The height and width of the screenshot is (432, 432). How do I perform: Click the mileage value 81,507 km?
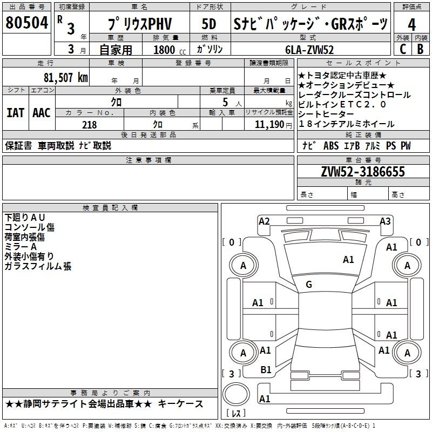(x=66, y=77)
